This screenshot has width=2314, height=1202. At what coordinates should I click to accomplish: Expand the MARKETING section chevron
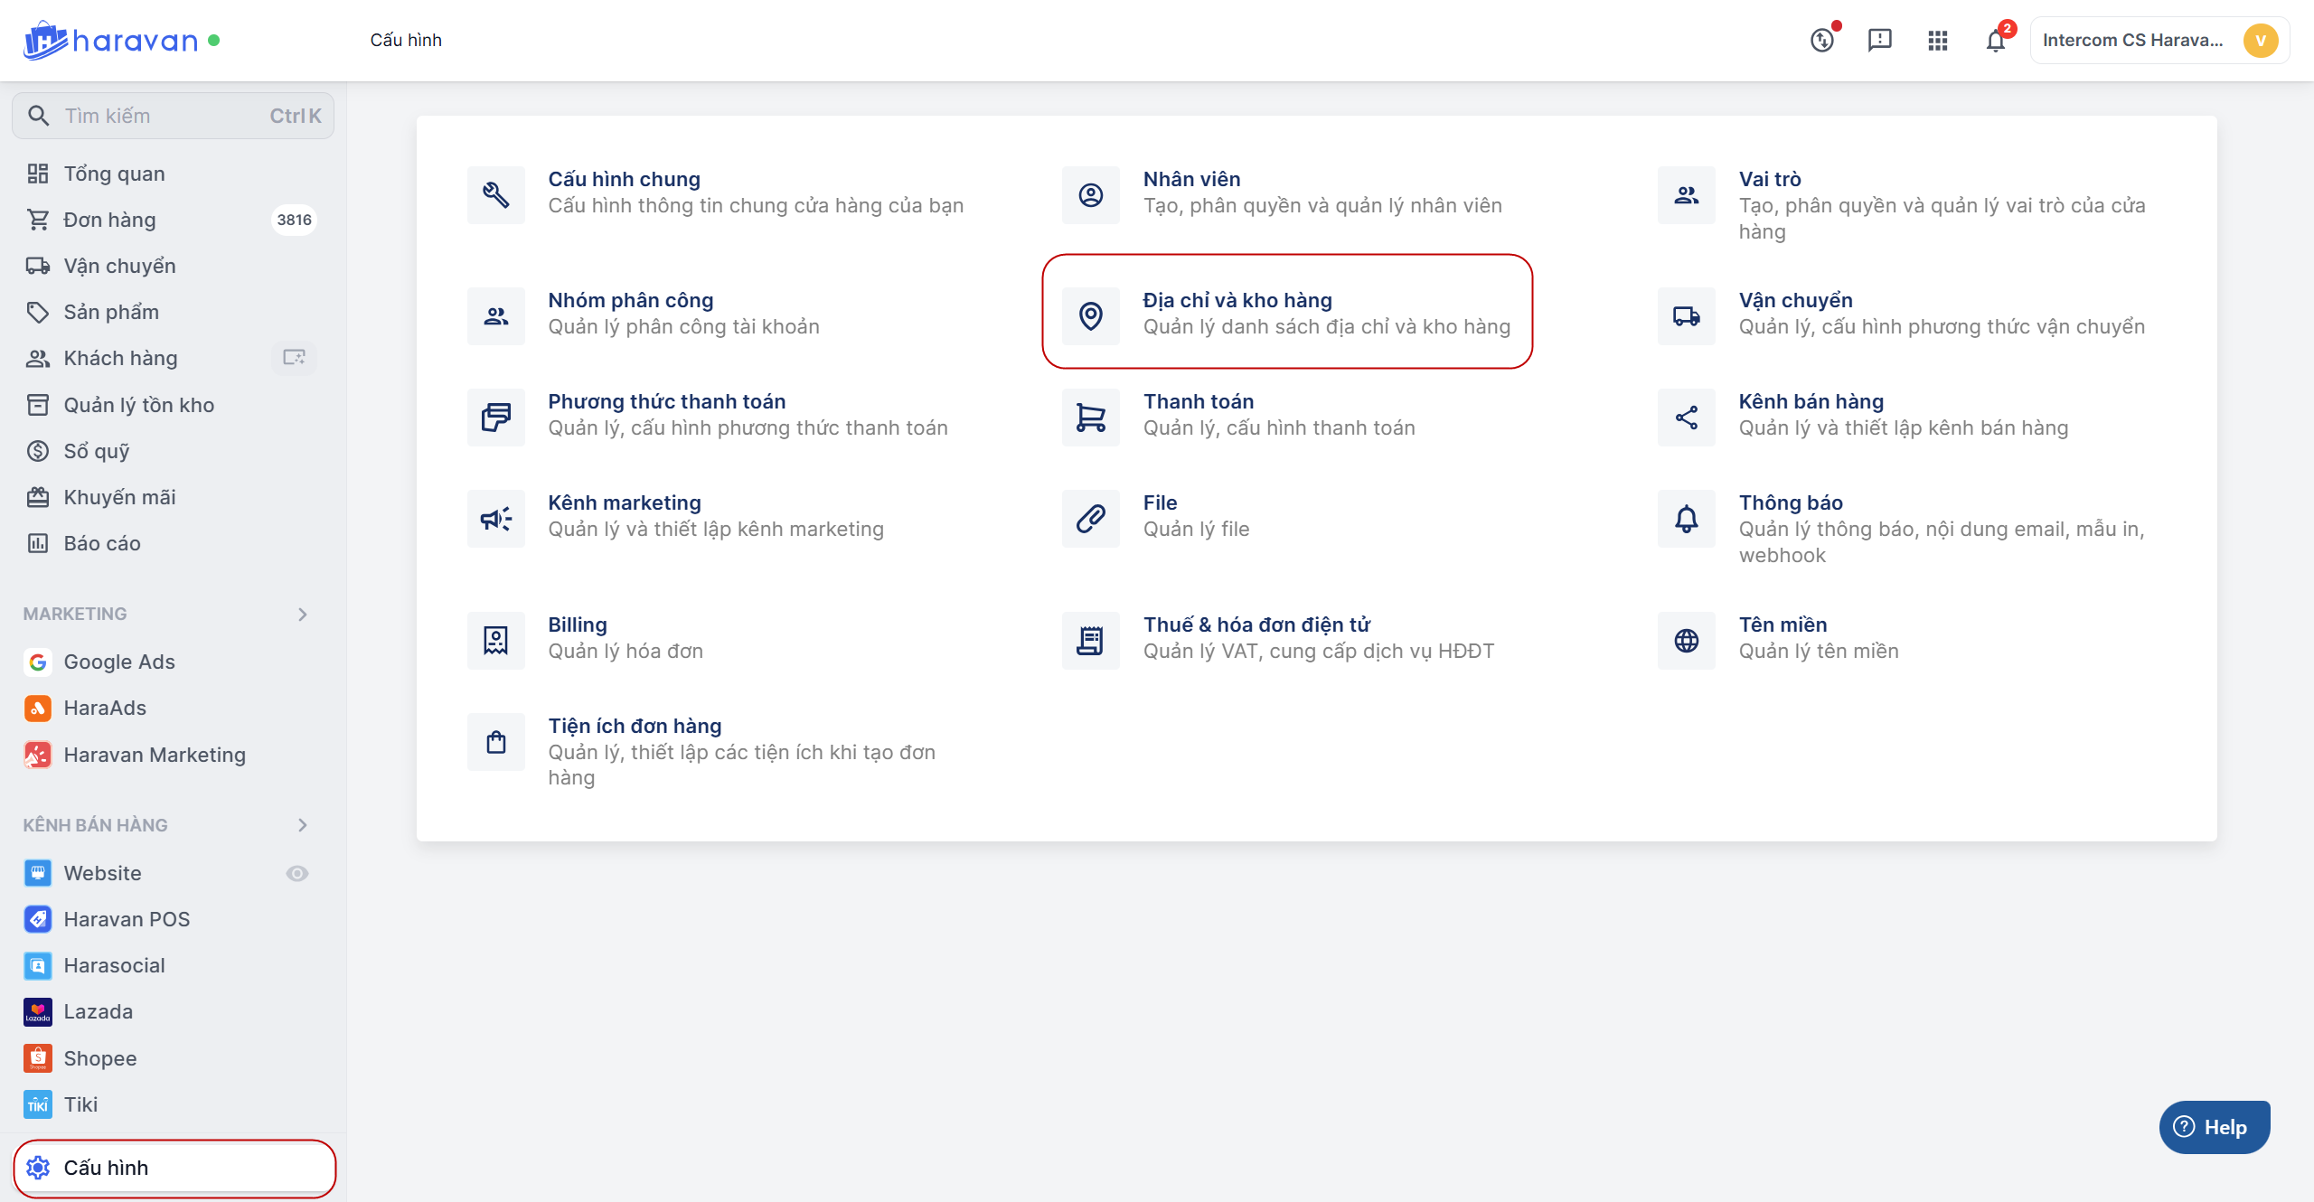[x=303, y=615]
